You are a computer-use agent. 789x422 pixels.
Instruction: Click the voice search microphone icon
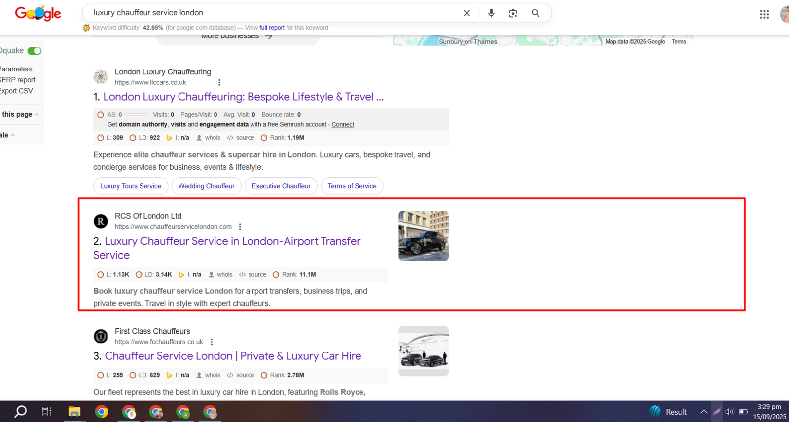[x=491, y=13]
